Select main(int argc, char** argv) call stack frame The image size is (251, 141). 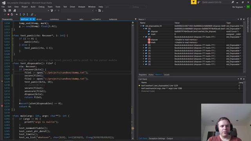(x=161, y=89)
